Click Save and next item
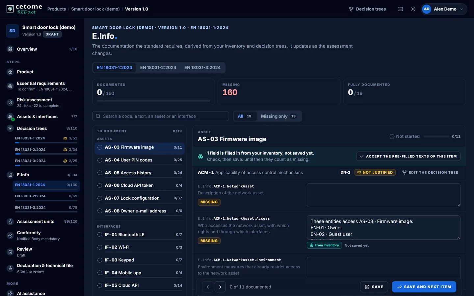Viewport: 474px width, 296px height. tap(424, 287)
